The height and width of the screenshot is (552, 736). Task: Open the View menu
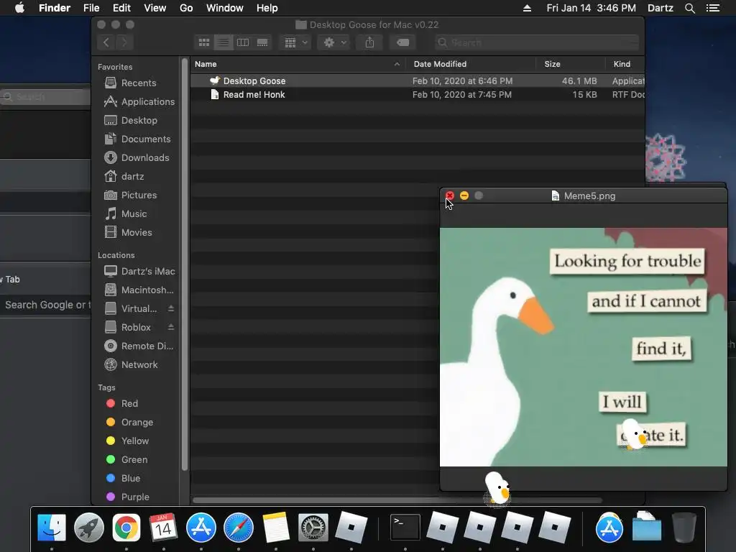pyautogui.click(x=155, y=8)
